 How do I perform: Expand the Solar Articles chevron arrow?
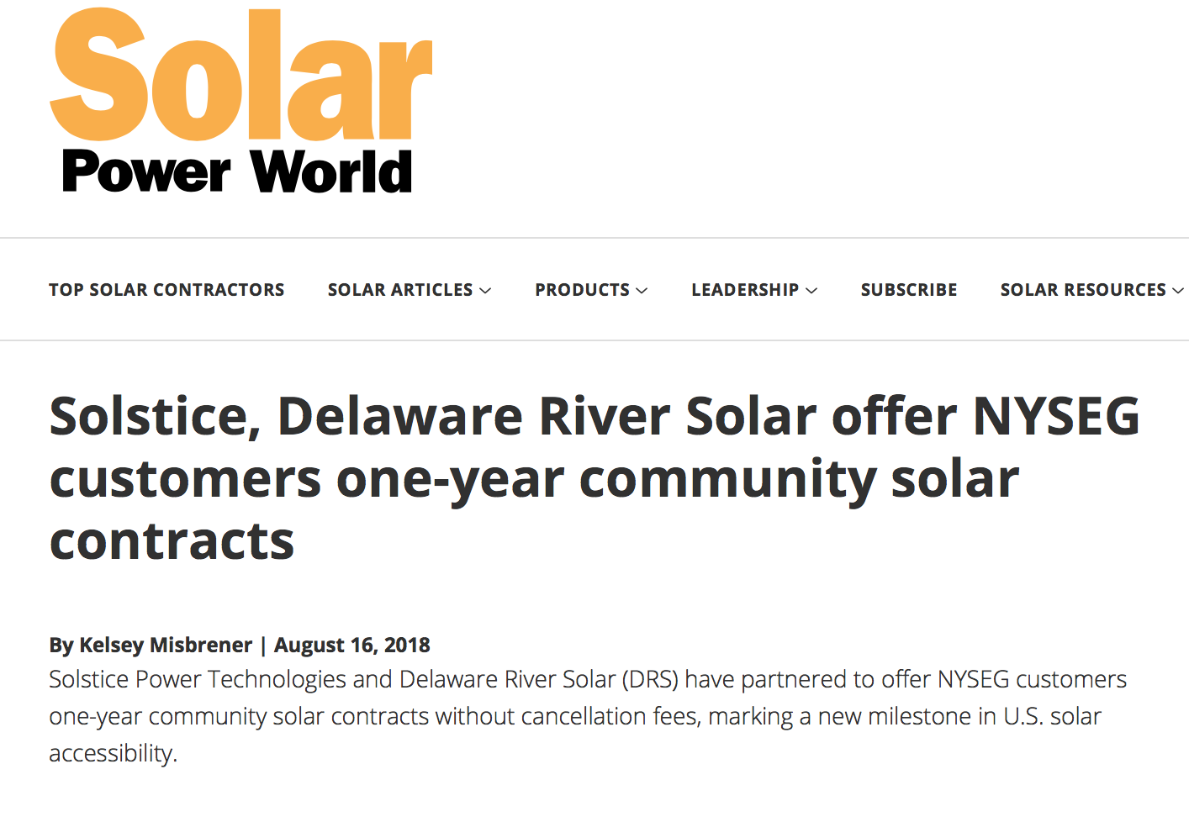point(485,291)
